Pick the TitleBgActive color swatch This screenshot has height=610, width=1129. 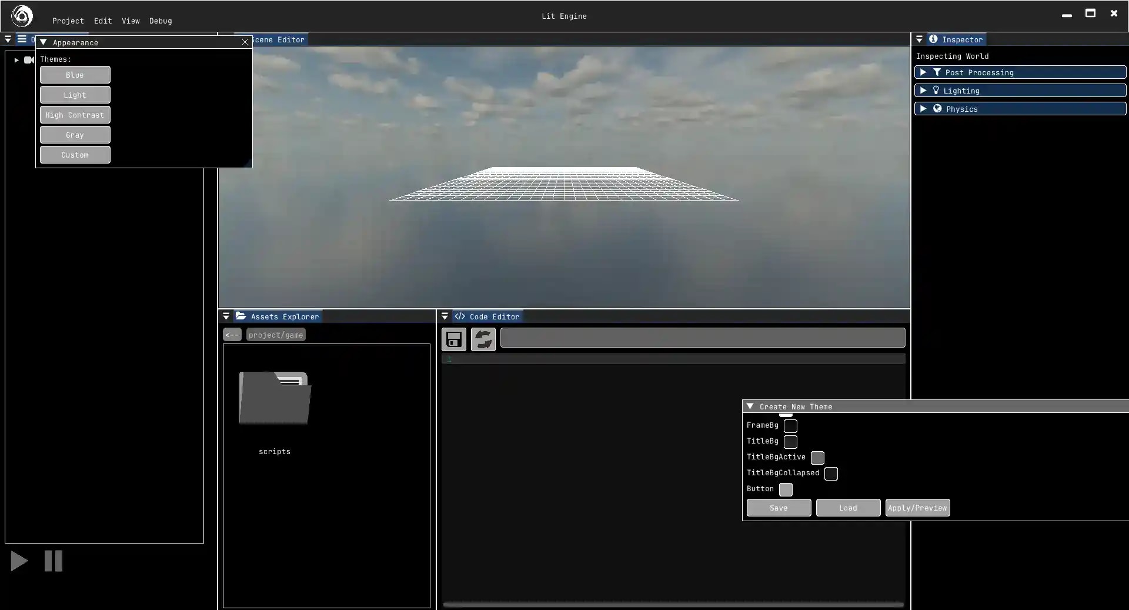(x=817, y=458)
